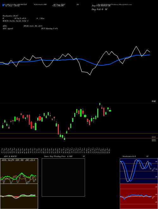This screenshot has height=209, width=158.
Task: Click the 'Stochastics & R' panel title
Action: pyautogui.click(x=129, y=156)
